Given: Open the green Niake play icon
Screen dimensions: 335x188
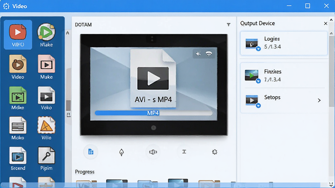Looking at the screenshot, I should [x=46, y=32].
